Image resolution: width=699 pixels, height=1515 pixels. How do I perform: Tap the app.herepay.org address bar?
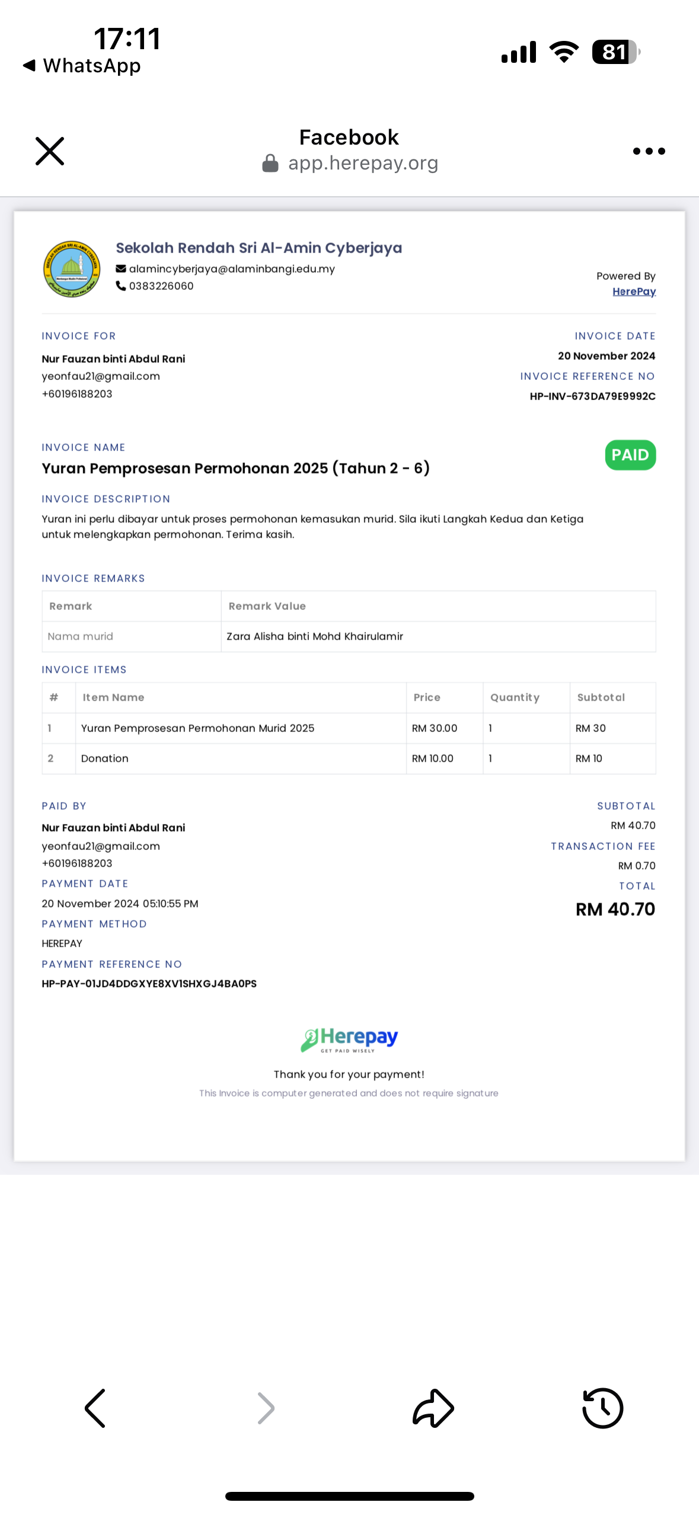pos(363,163)
